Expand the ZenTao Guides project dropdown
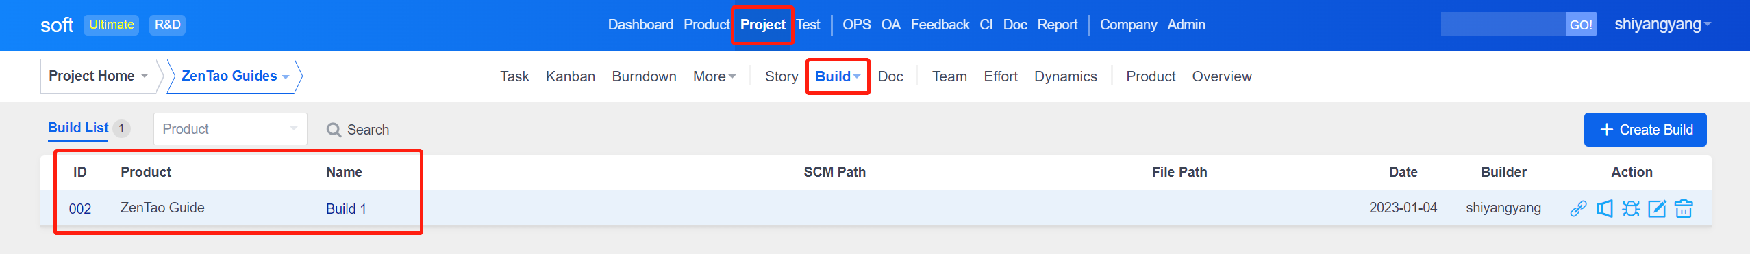Image resolution: width=1750 pixels, height=254 pixels. tap(235, 76)
